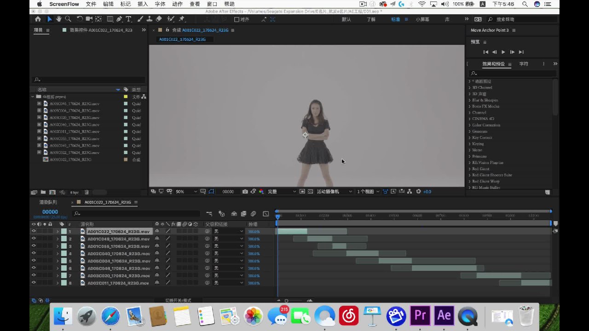Screen dimensions: 589x331
Task: Expand layer 1 A001C022 properties
Action: (58, 232)
